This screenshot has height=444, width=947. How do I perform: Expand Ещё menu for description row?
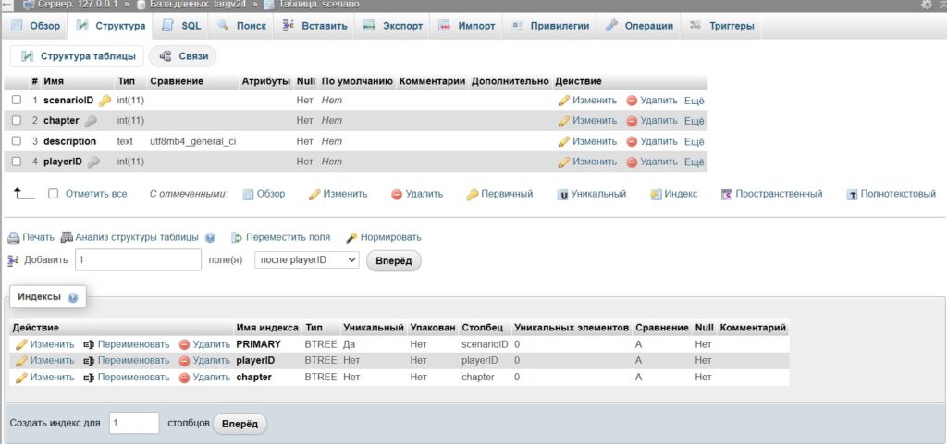[x=695, y=142]
